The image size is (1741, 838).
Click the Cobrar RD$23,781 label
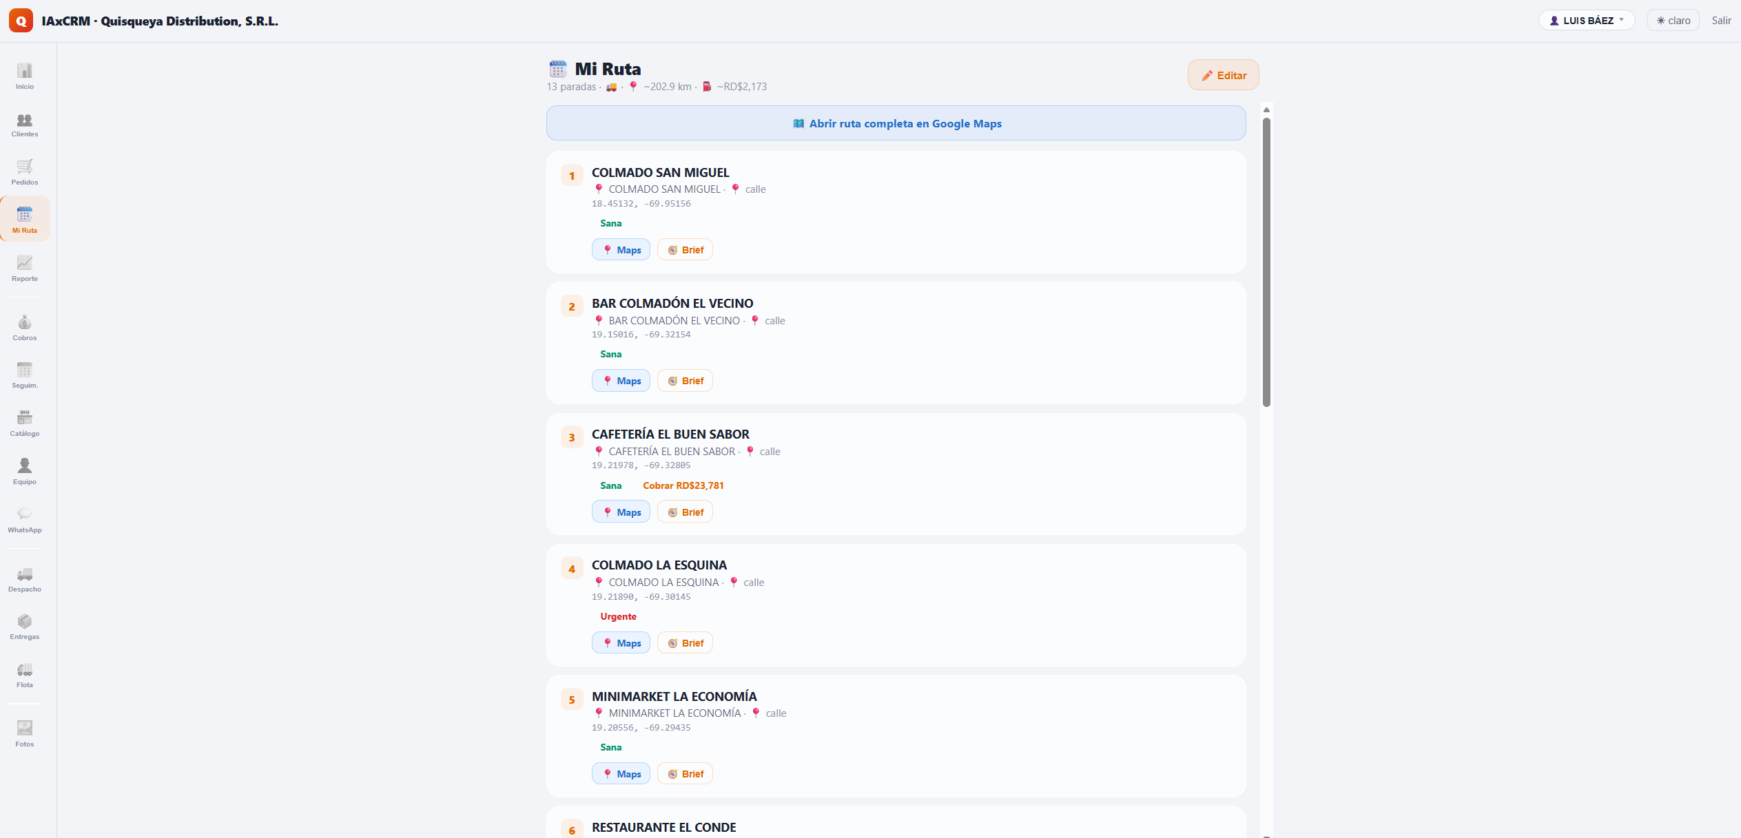click(683, 485)
